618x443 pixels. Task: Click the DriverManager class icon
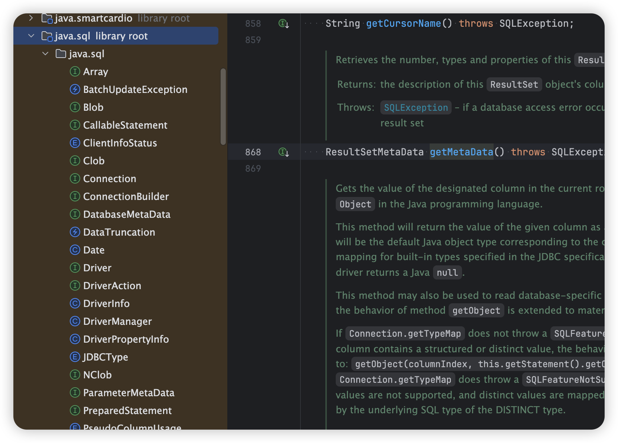click(75, 321)
